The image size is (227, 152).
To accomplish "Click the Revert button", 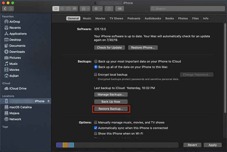I will pos(192,145).
